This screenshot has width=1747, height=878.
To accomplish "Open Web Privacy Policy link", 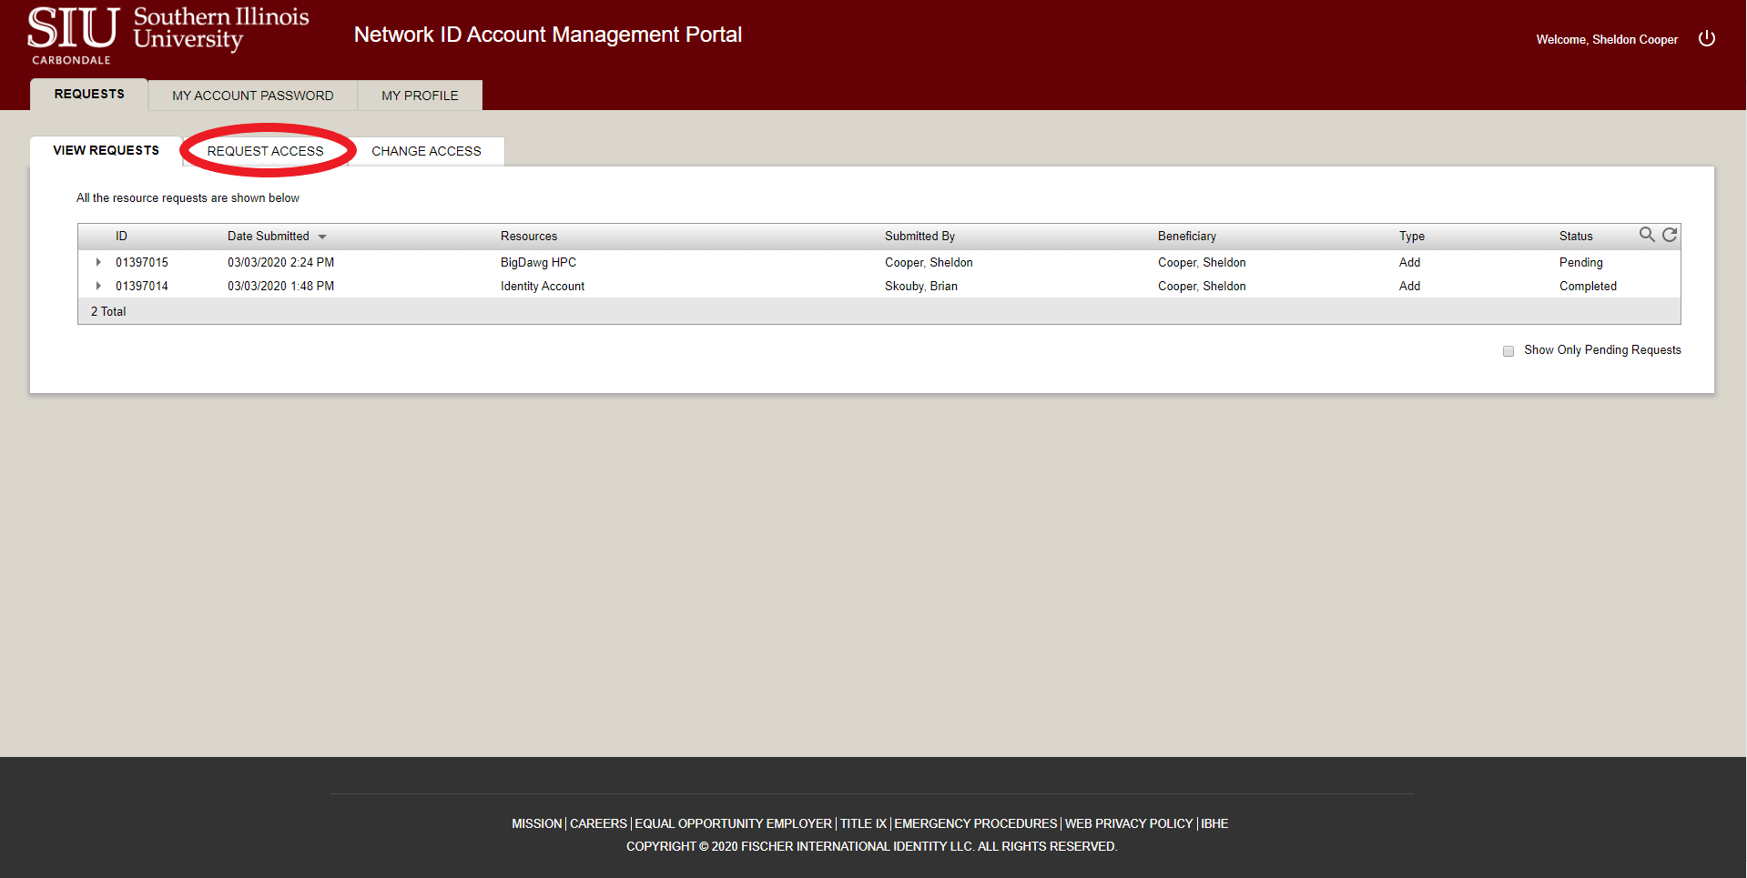I will [1128, 823].
